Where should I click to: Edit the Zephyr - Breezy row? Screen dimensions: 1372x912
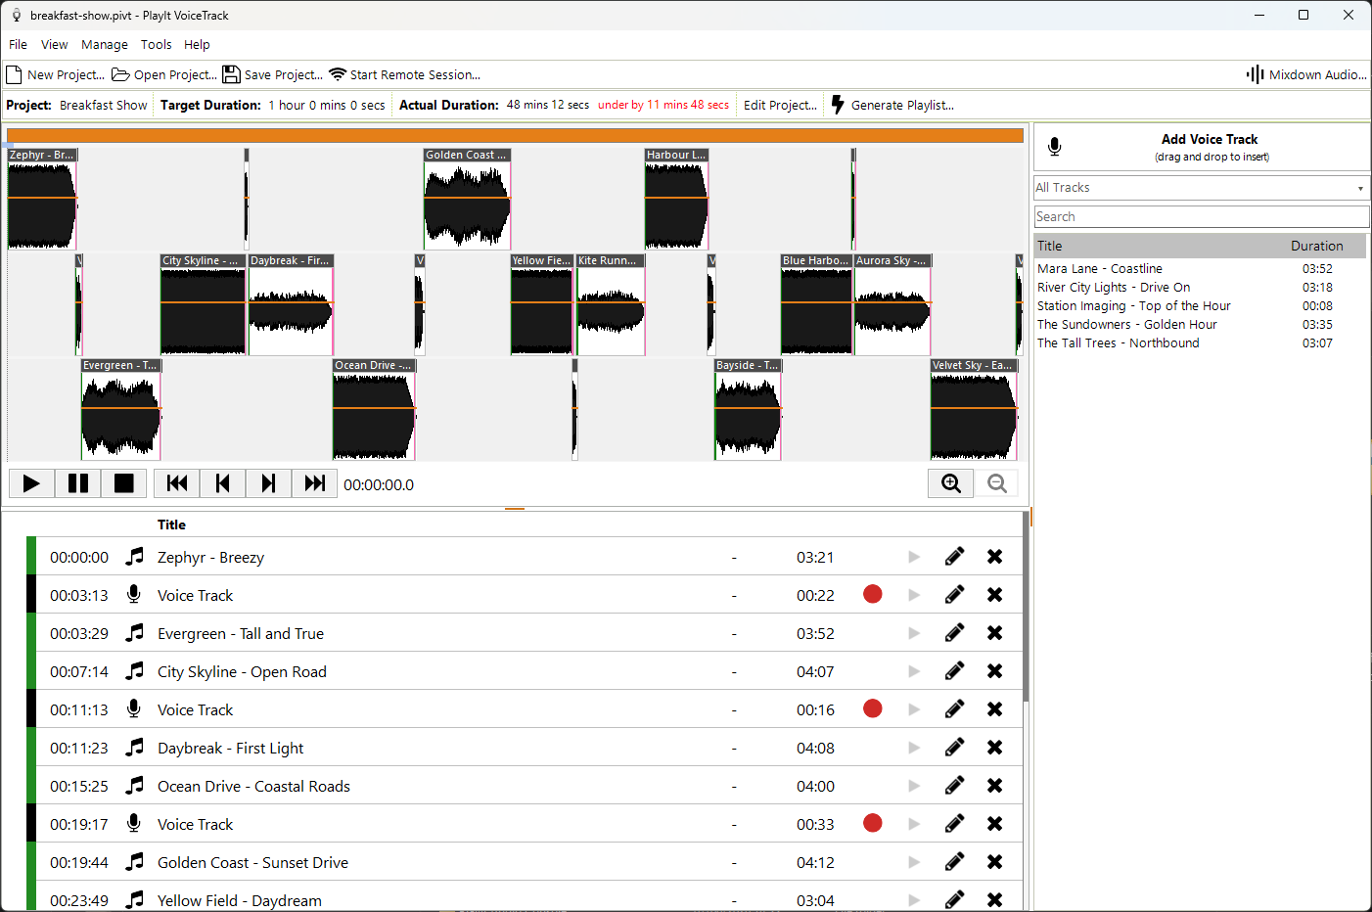click(955, 556)
